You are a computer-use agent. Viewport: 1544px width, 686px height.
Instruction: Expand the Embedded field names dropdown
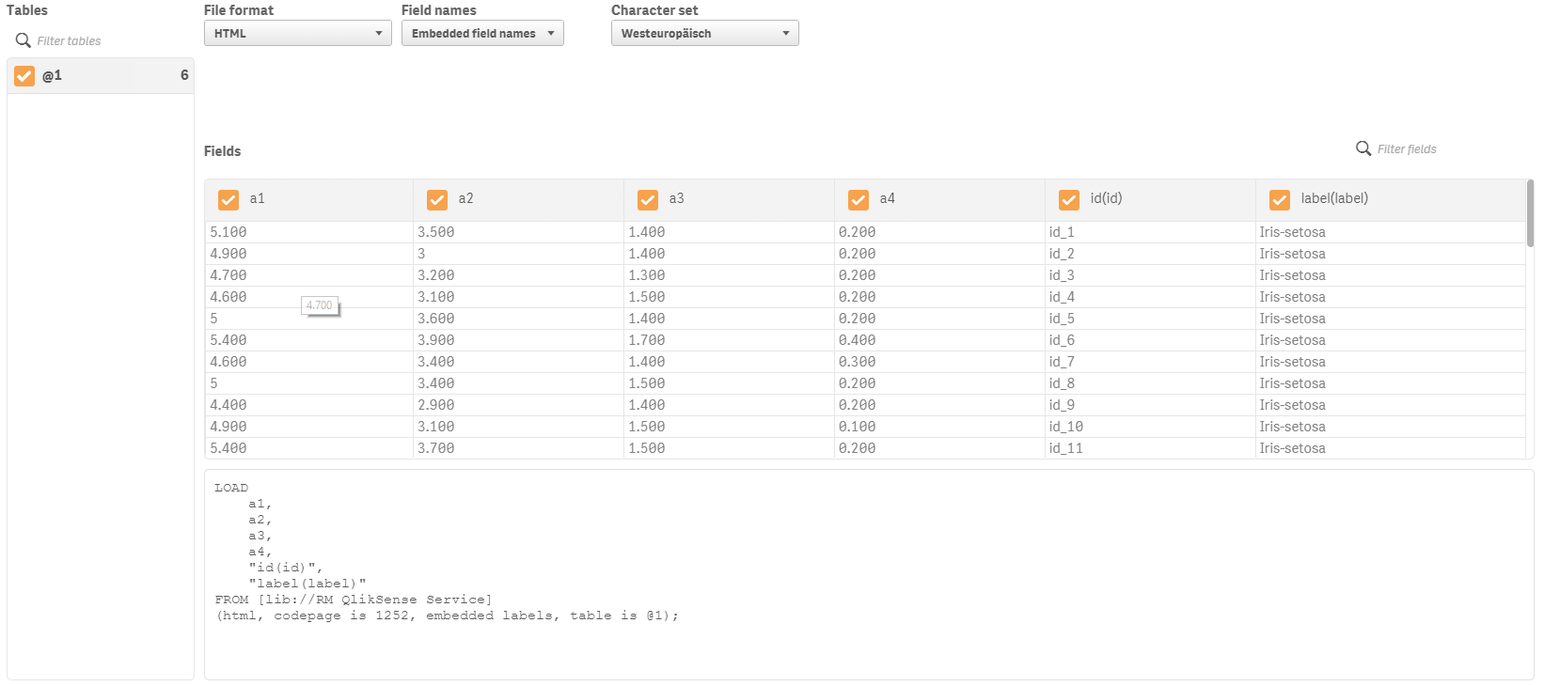point(481,34)
